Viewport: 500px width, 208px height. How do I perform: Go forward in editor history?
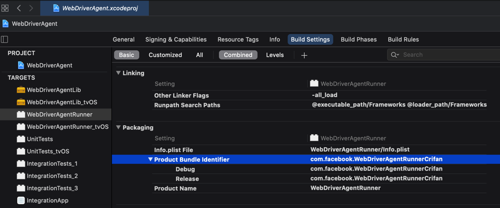(x=31, y=8)
